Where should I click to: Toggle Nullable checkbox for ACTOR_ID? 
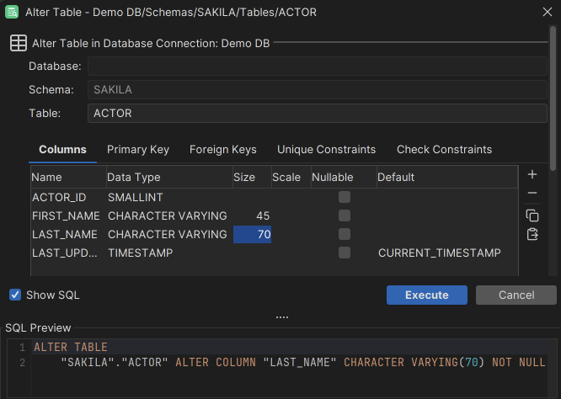pos(344,197)
